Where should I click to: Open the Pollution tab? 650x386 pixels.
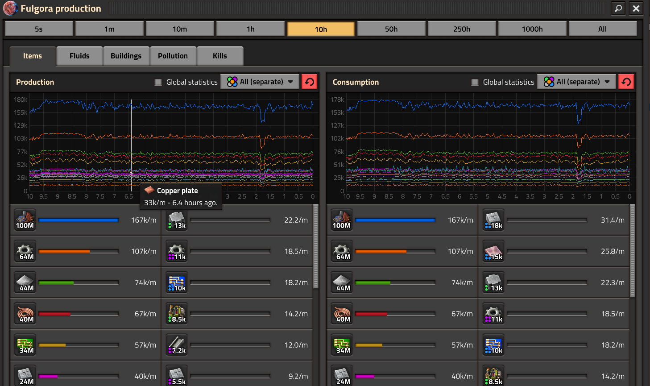(x=173, y=56)
